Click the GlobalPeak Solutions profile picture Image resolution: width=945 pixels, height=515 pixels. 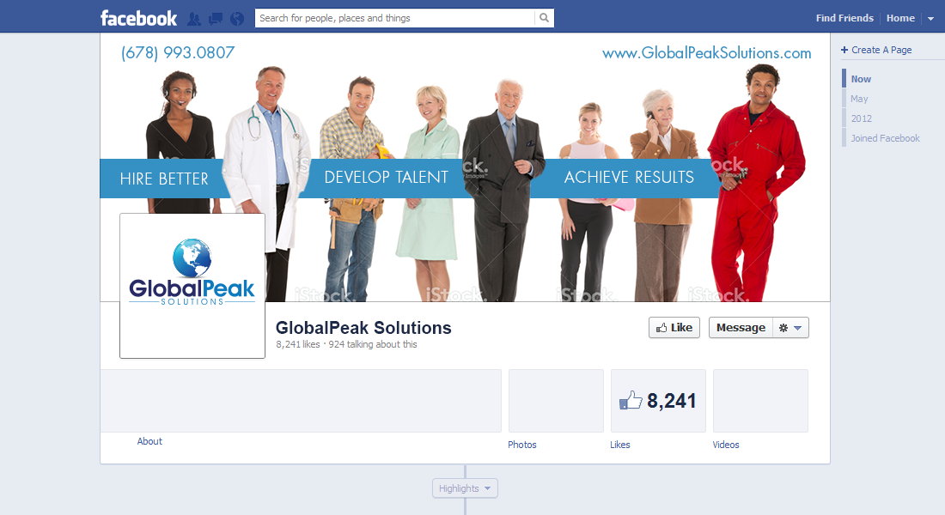192,285
